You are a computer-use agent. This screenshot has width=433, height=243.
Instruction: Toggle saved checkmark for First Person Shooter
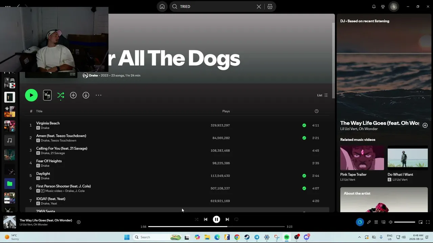coord(304,188)
